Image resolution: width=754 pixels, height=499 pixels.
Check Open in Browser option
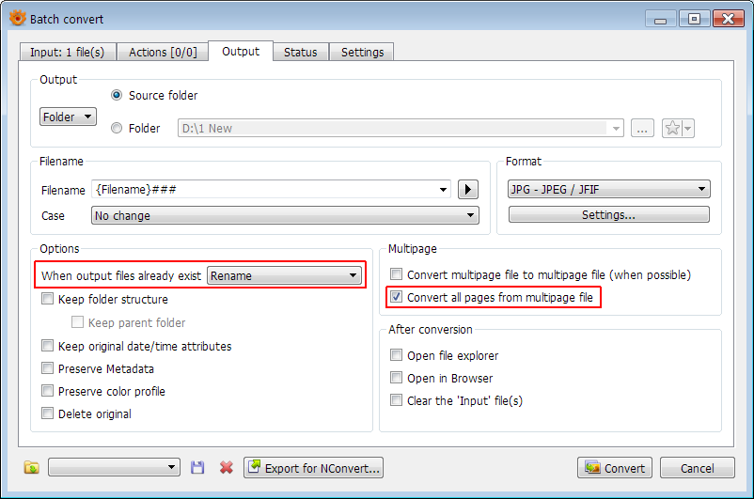396,378
